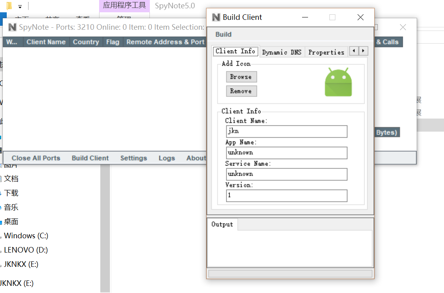Click the & Calls column header
444x293 pixels.
pyautogui.click(x=388, y=42)
